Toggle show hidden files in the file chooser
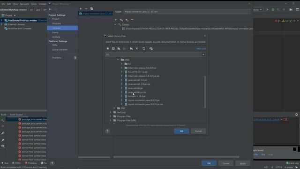This screenshot has width=300, height=169. click(x=151, y=49)
